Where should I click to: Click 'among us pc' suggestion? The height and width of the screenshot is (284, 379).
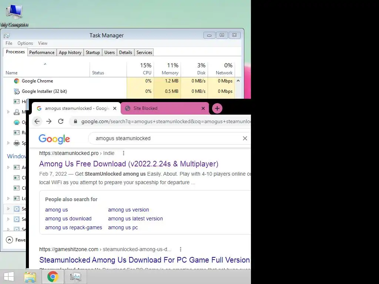123,227
